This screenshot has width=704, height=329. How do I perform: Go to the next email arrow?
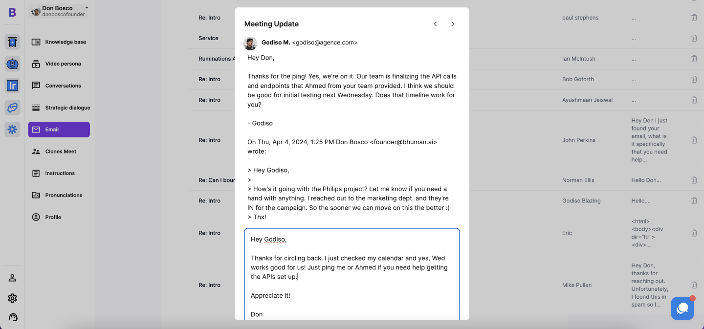click(453, 24)
